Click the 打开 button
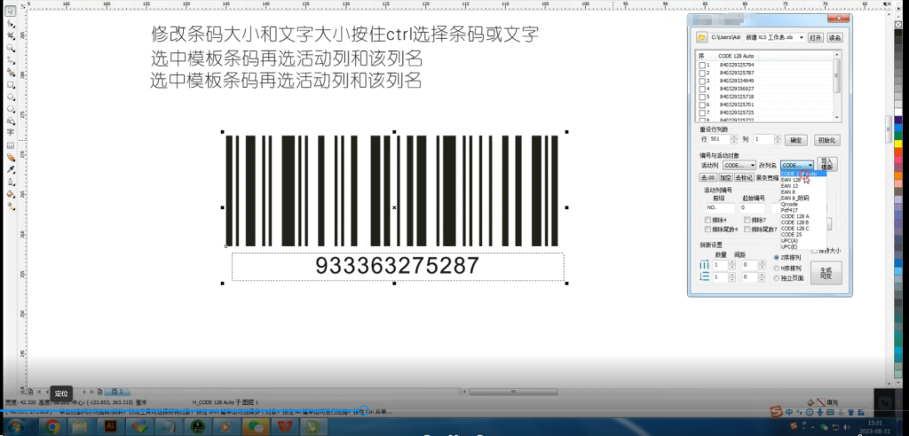The width and height of the screenshot is (909, 436). click(x=815, y=38)
